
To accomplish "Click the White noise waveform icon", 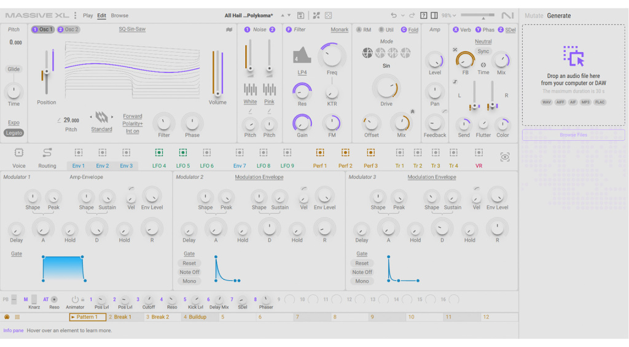I will (x=250, y=90).
